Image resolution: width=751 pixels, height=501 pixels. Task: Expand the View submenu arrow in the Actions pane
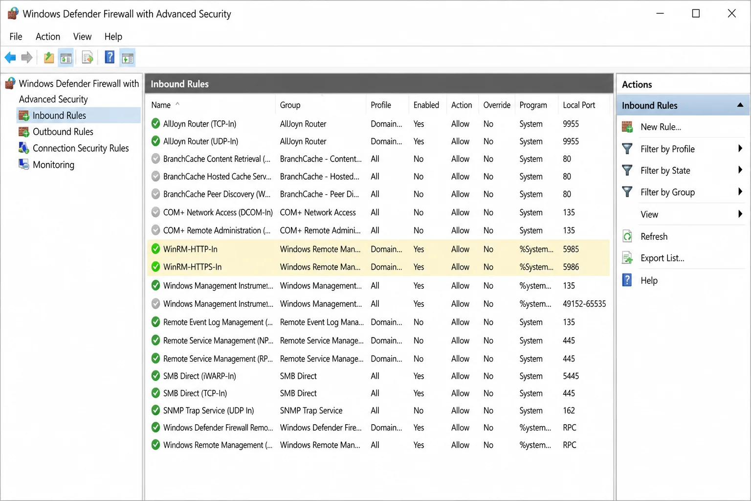[x=740, y=214]
